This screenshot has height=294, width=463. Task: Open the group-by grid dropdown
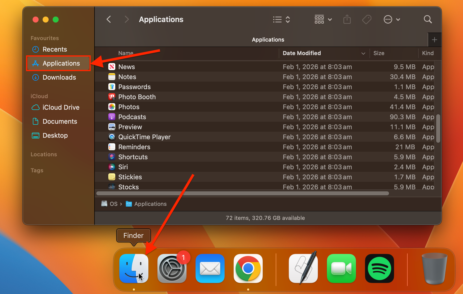[323, 19]
